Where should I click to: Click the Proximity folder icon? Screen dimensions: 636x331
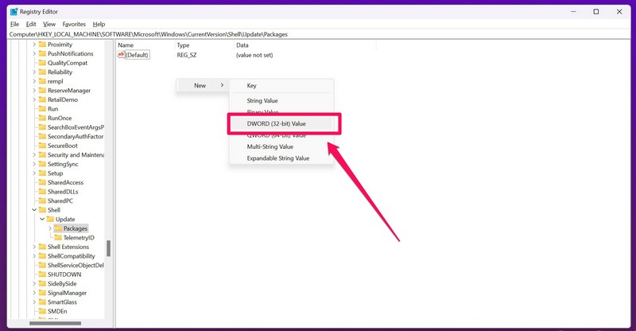coord(42,45)
